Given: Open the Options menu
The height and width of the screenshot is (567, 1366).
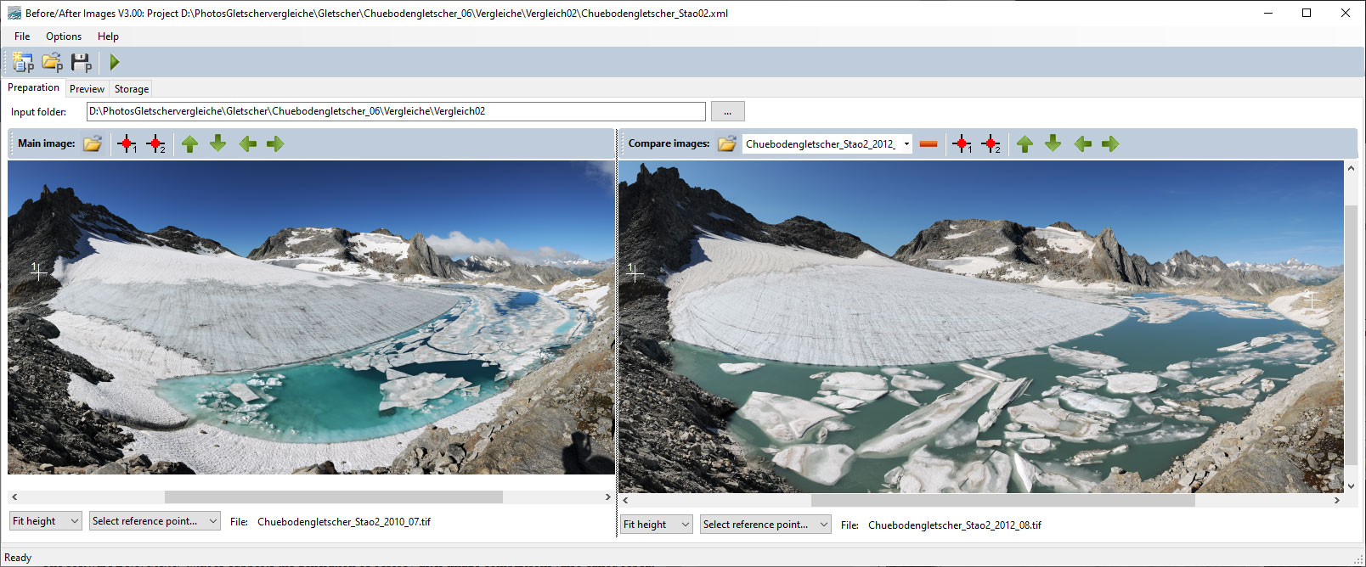Looking at the screenshot, I should click(64, 36).
